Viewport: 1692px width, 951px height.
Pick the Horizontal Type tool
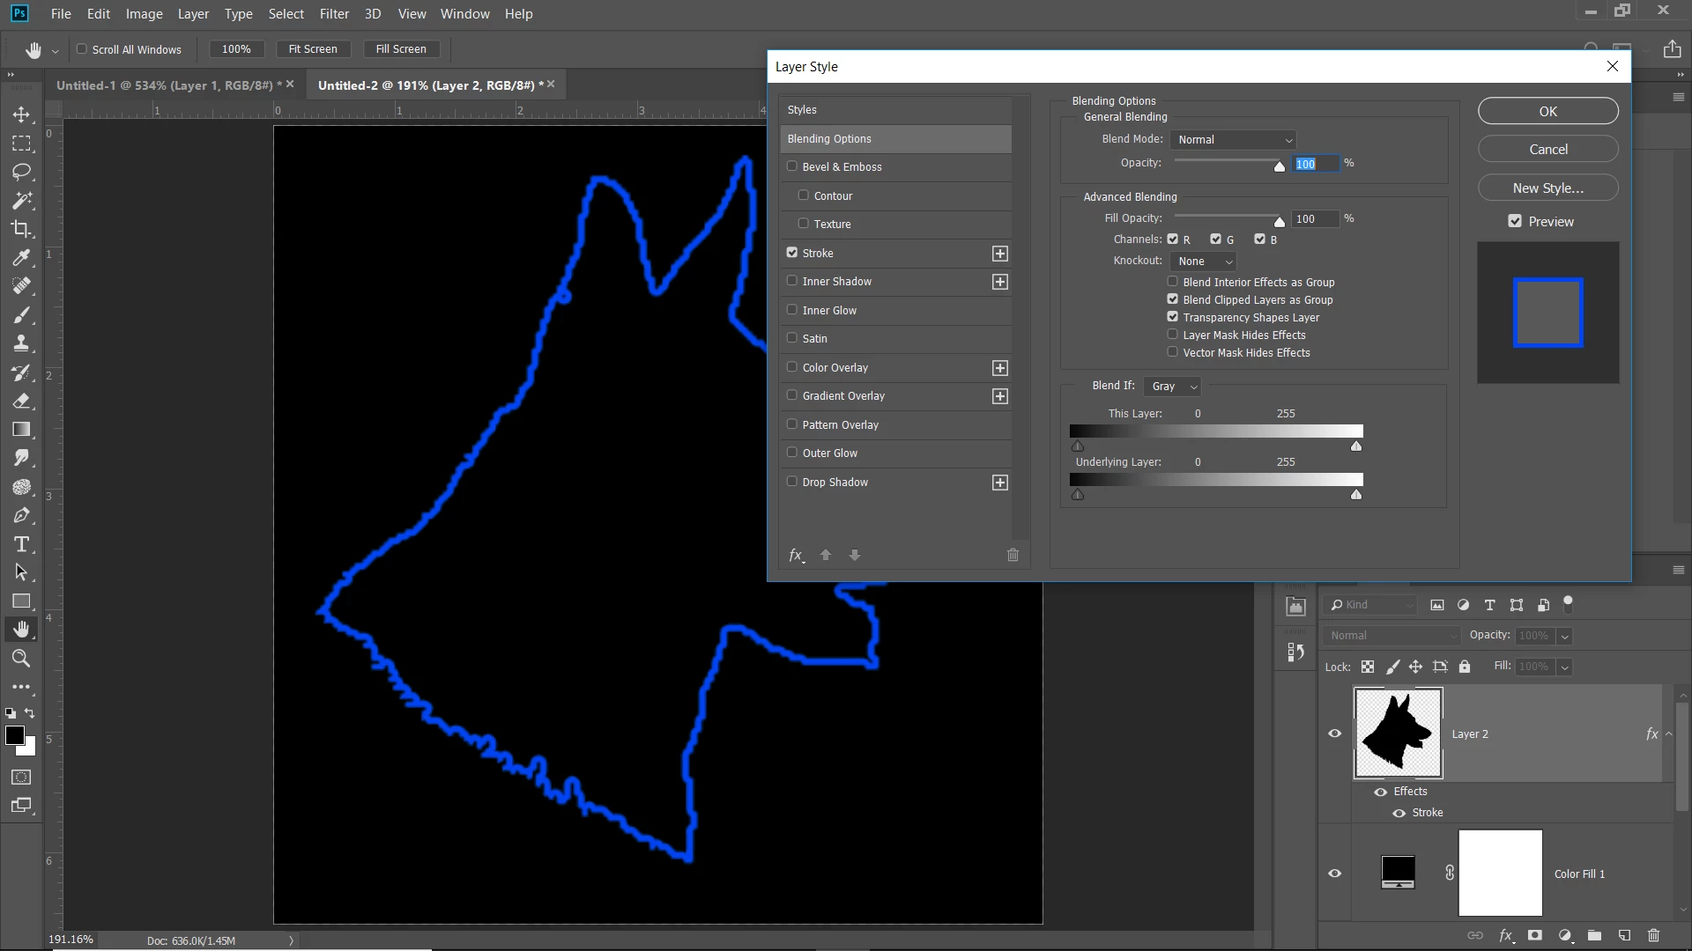coord(21,544)
